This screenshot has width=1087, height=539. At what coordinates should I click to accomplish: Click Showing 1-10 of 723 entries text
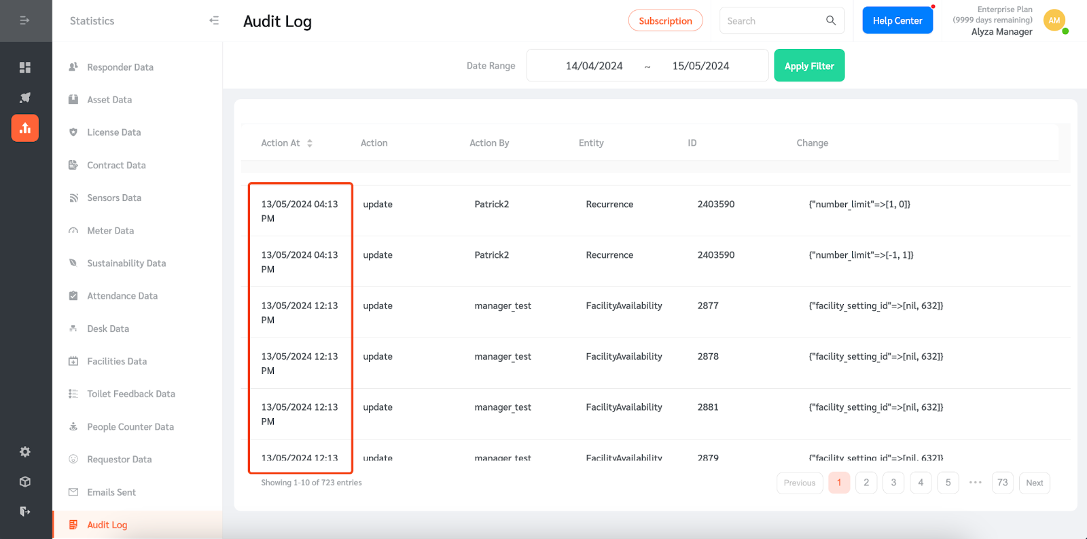[311, 483]
